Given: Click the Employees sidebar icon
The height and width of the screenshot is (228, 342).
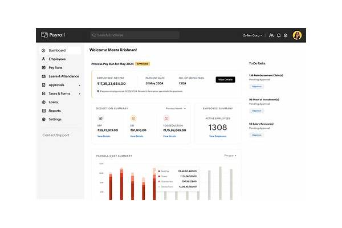Looking at the screenshot, I should 43,59.
